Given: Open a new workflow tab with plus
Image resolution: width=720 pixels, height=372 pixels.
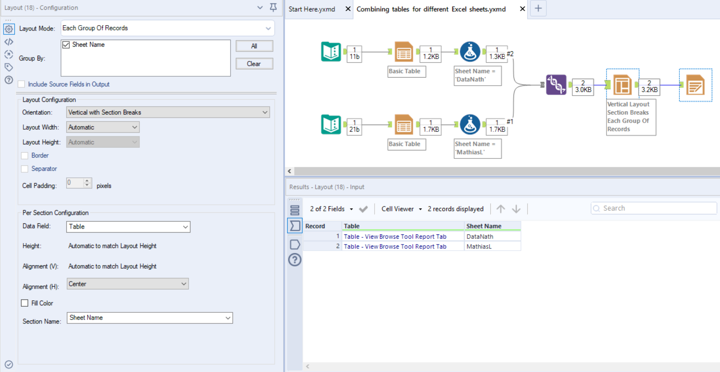Looking at the screenshot, I should coord(538,9).
